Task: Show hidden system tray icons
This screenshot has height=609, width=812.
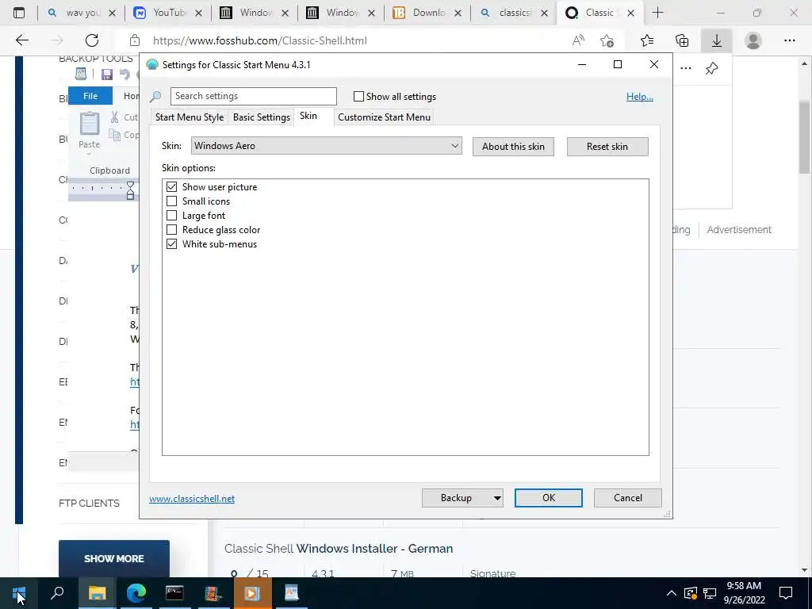Action: click(671, 593)
